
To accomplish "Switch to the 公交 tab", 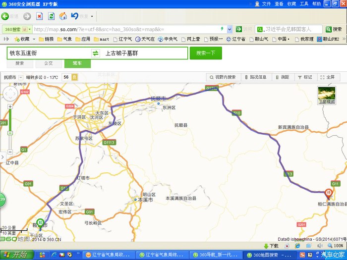I will (x=49, y=63).
